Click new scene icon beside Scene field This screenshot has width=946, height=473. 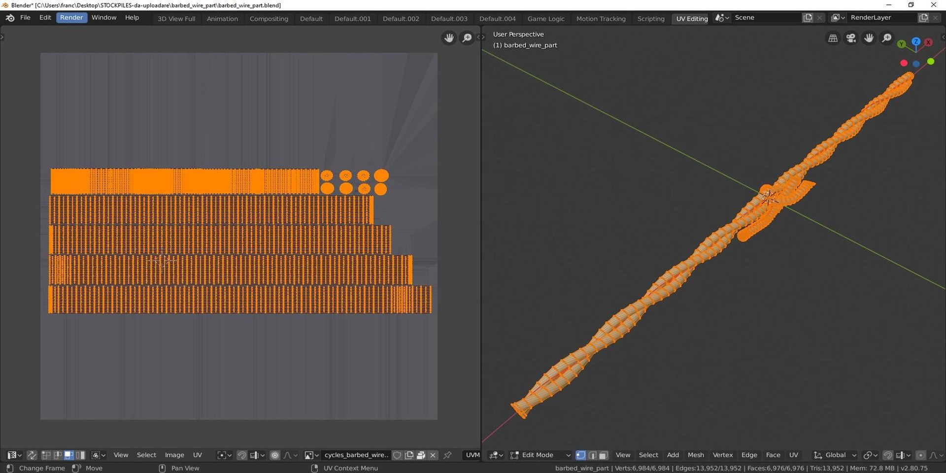tap(808, 18)
